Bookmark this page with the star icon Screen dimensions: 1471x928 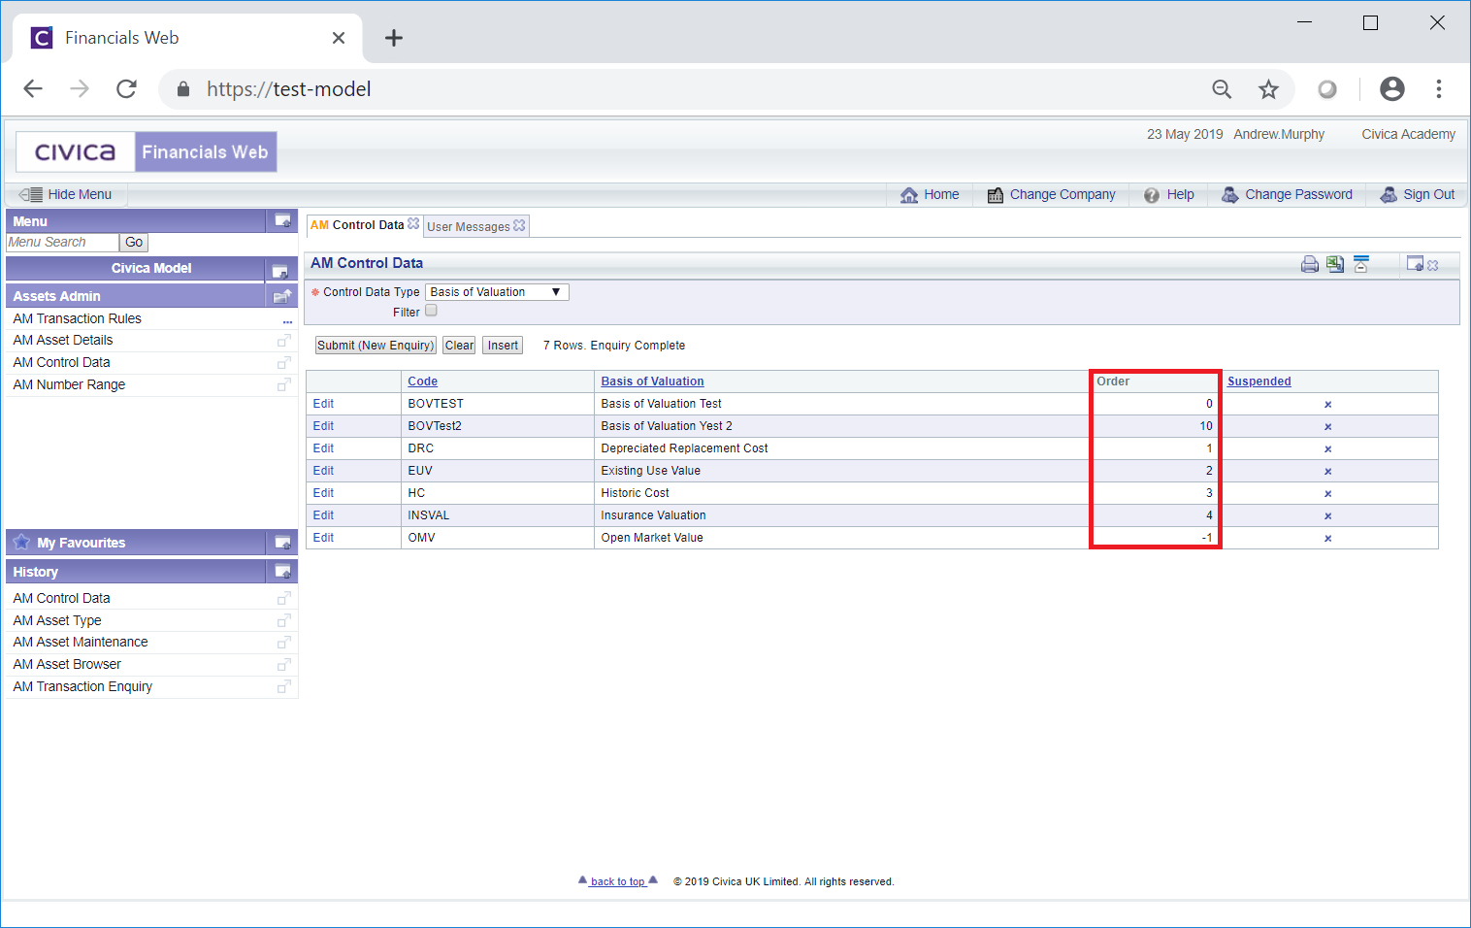pyautogui.click(x=1268, y=89)
